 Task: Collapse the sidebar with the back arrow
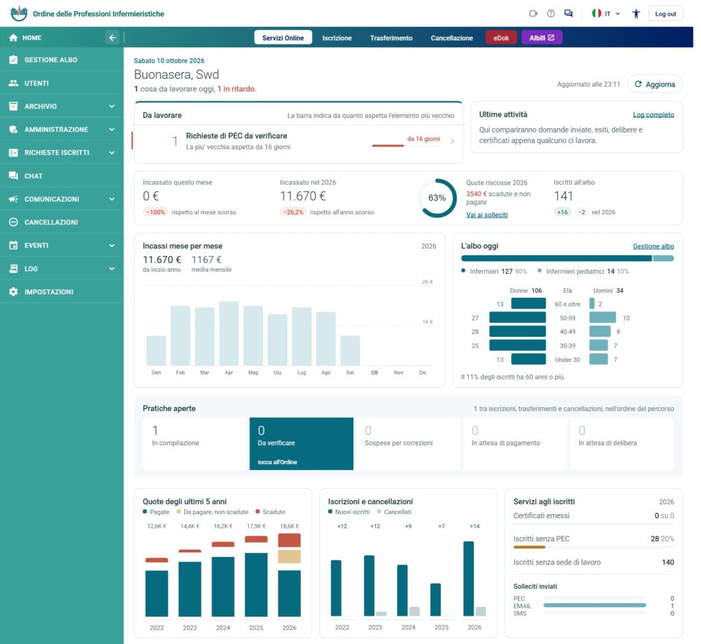(x=112, y=38)
